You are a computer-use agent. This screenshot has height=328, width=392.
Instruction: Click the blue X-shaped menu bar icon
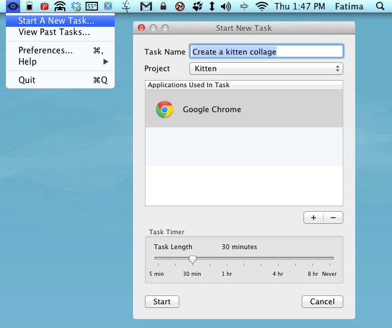coord(108,6)
